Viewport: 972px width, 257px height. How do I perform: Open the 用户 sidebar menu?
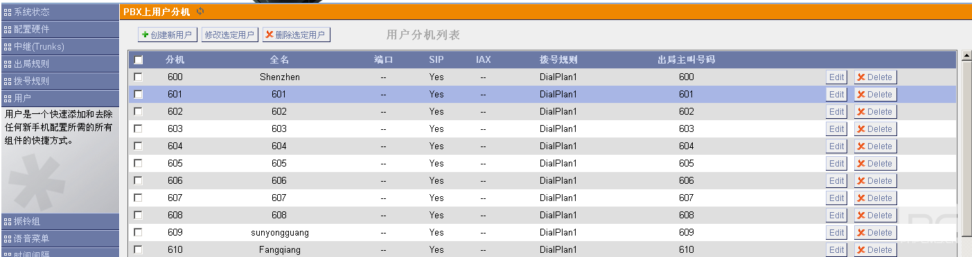[60, 98]
